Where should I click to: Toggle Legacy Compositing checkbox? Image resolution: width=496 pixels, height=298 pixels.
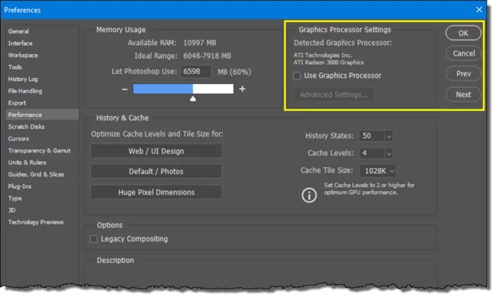pyautogui.click(x=94, y=239)
